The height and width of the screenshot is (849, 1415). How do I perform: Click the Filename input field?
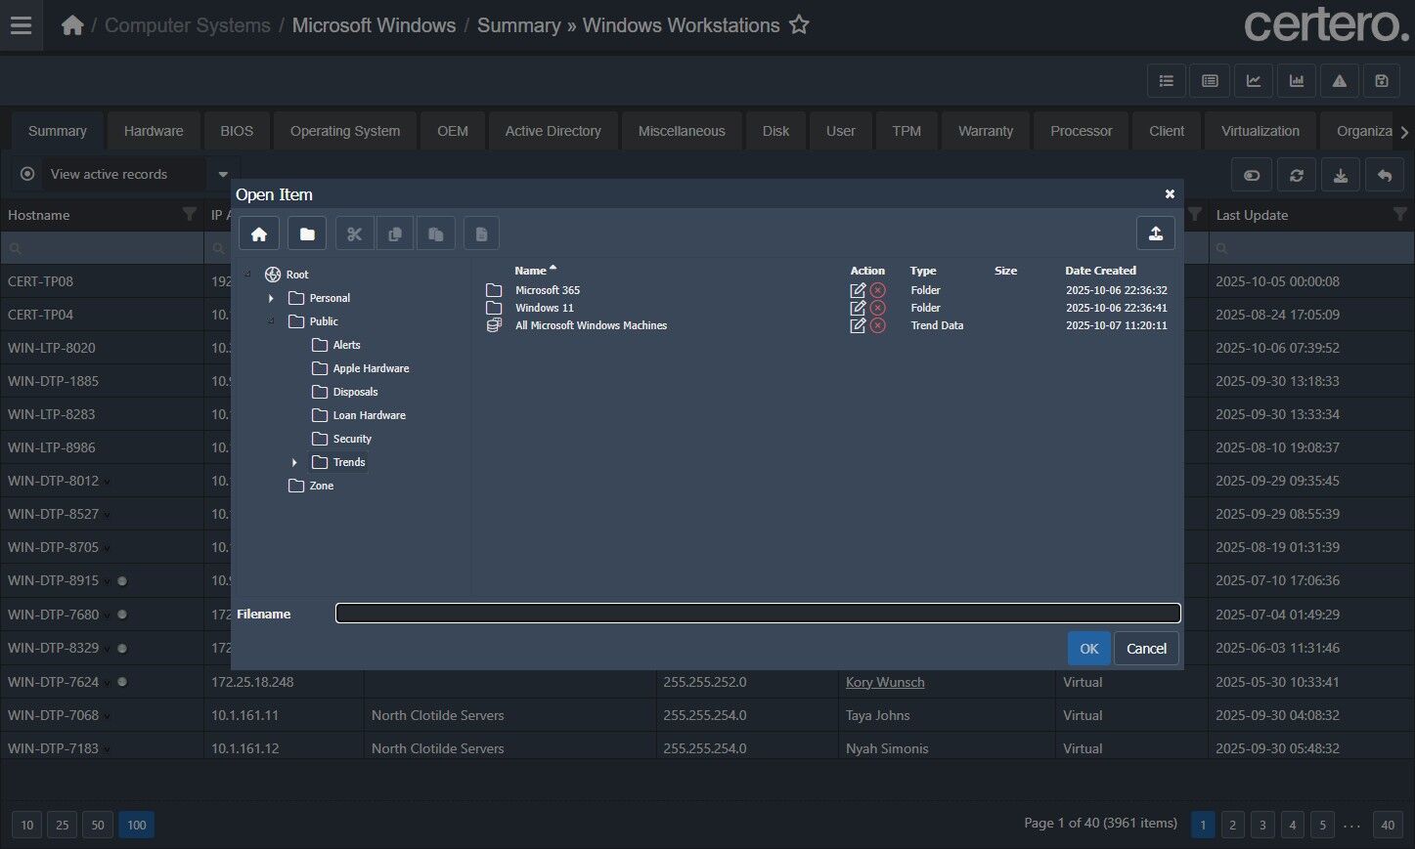coord(758,614)
